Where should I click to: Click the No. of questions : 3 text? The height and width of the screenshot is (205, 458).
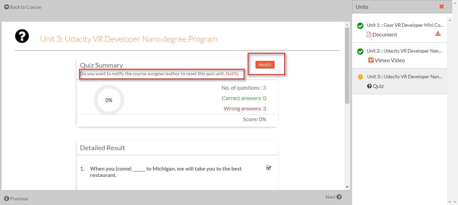pos(244,88)
